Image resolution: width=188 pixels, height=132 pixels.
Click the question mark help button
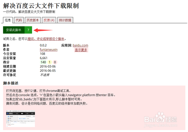(28, 30)
